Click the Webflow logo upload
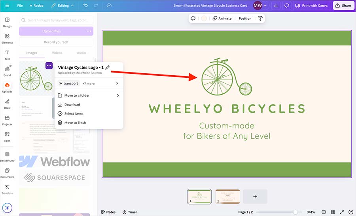The height and width of the screenshot is (216, 356). click(x=55, y=161)
